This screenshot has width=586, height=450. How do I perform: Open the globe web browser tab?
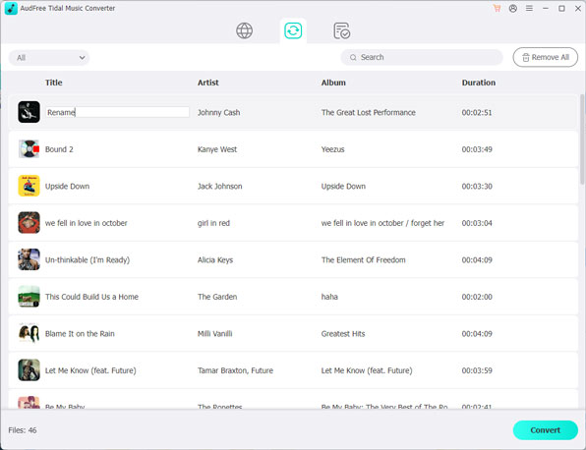244,30
